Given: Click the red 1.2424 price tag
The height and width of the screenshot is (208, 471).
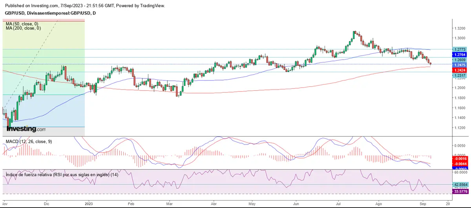Looking at the screenshot, I should [x=460, y=70].
